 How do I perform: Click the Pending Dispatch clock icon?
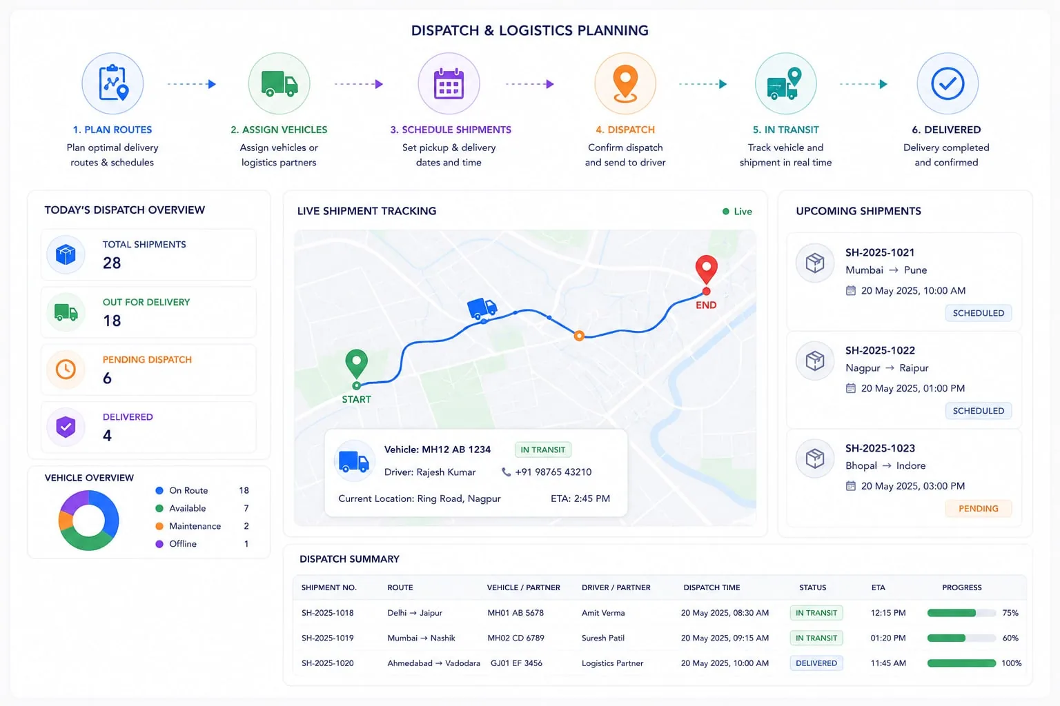[66, 370]
